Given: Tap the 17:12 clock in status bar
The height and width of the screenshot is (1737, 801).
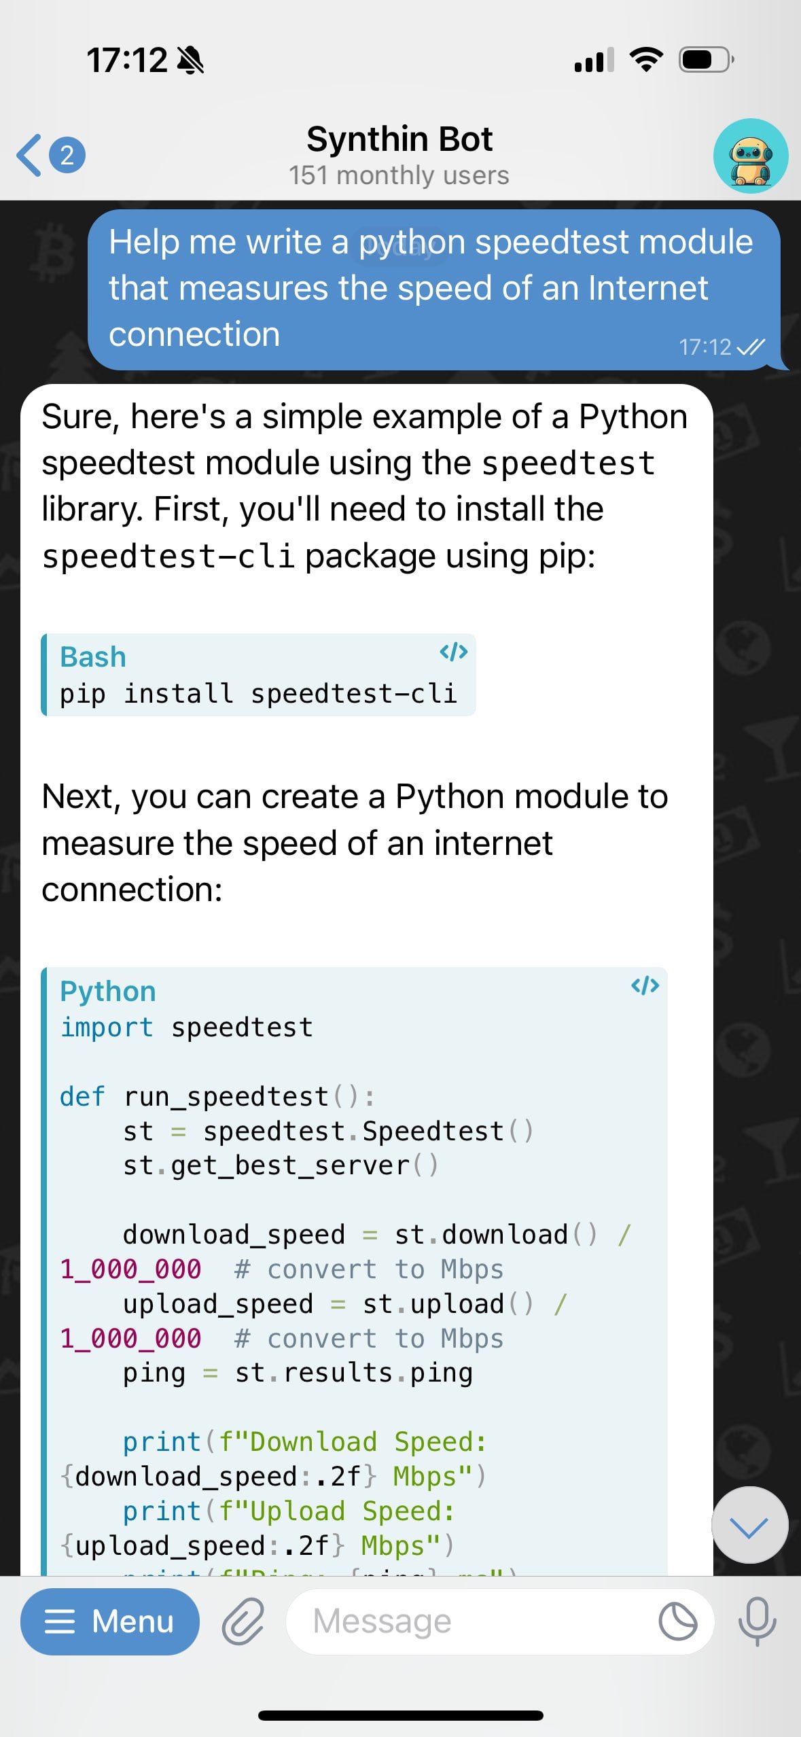Looking at the screenshot, I should tap(127, 60).
